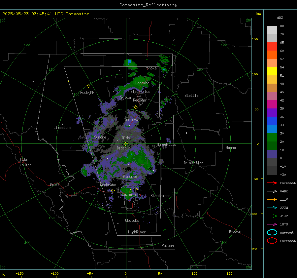Click the red forecast arrow in legend
The image size is (297, 278).
[x=272, y=183]
